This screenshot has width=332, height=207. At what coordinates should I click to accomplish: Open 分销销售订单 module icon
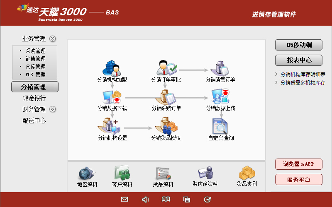pos(220,67)
